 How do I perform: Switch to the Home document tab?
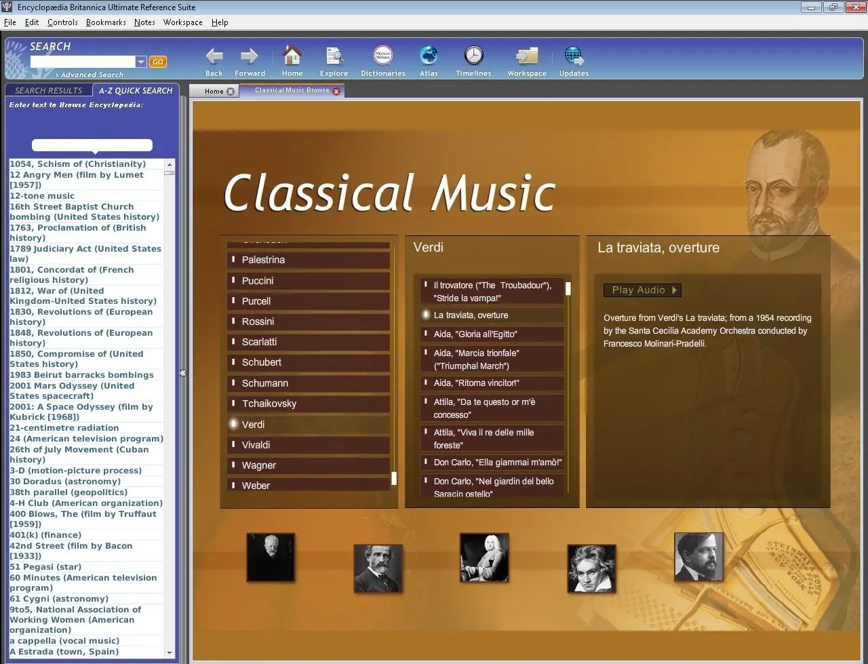pyautogui.click(x=214, y=91)
